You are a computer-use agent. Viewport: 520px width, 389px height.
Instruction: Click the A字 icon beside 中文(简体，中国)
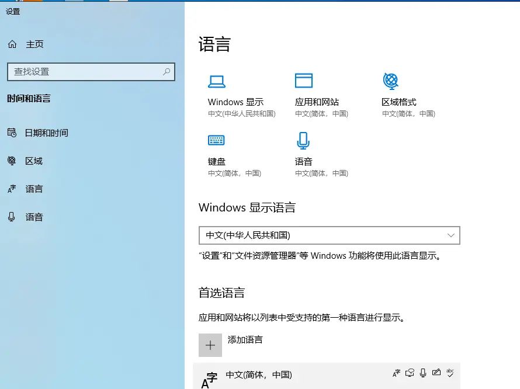[x=210, y=380]
